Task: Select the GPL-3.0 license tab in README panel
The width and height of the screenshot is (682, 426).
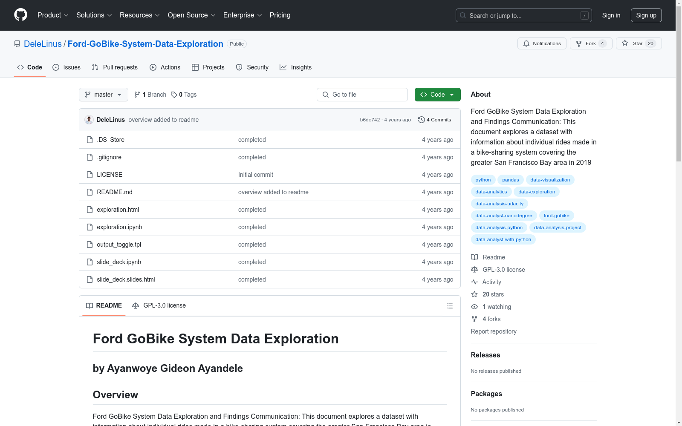Action: click(159, 305)
